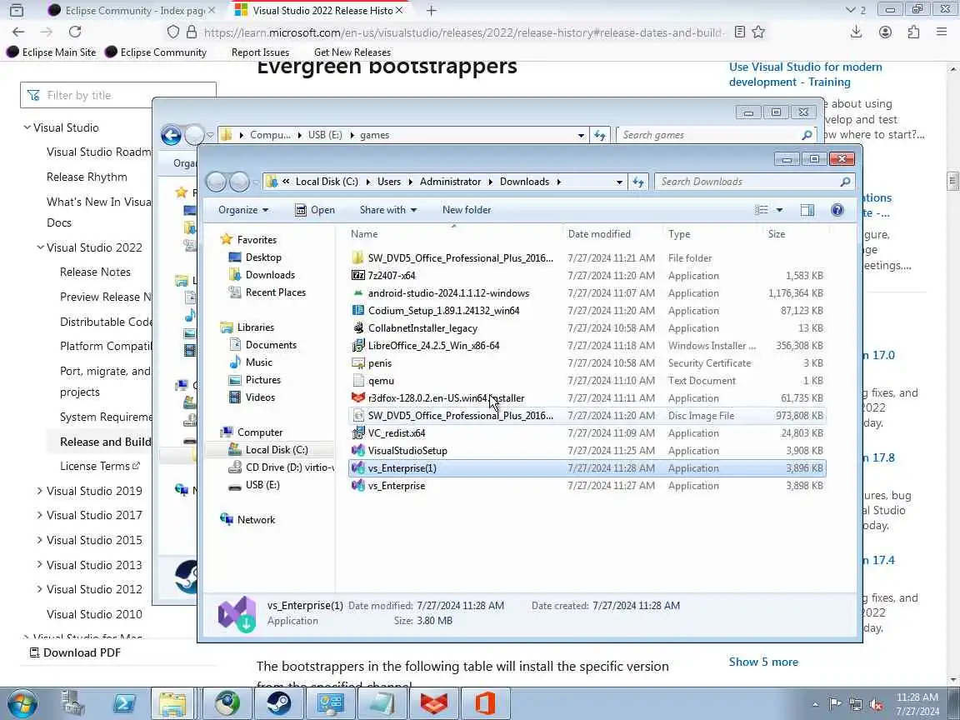
Task: Select the Codium_Setup_1.89.1.24132_win64 file icon
Action: [x=358, y=310]
